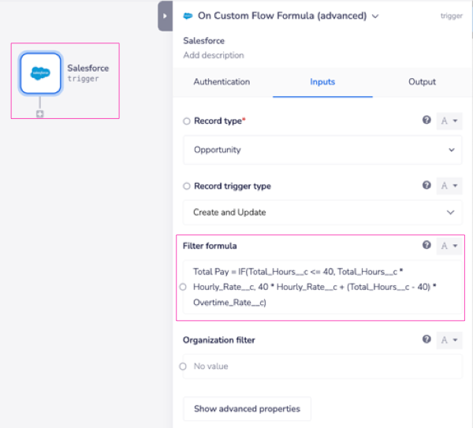The width and height of the screenshot is (473, 428).
Task: Open Record trigger type input mode dropdown
Action: tap(449, 186)
